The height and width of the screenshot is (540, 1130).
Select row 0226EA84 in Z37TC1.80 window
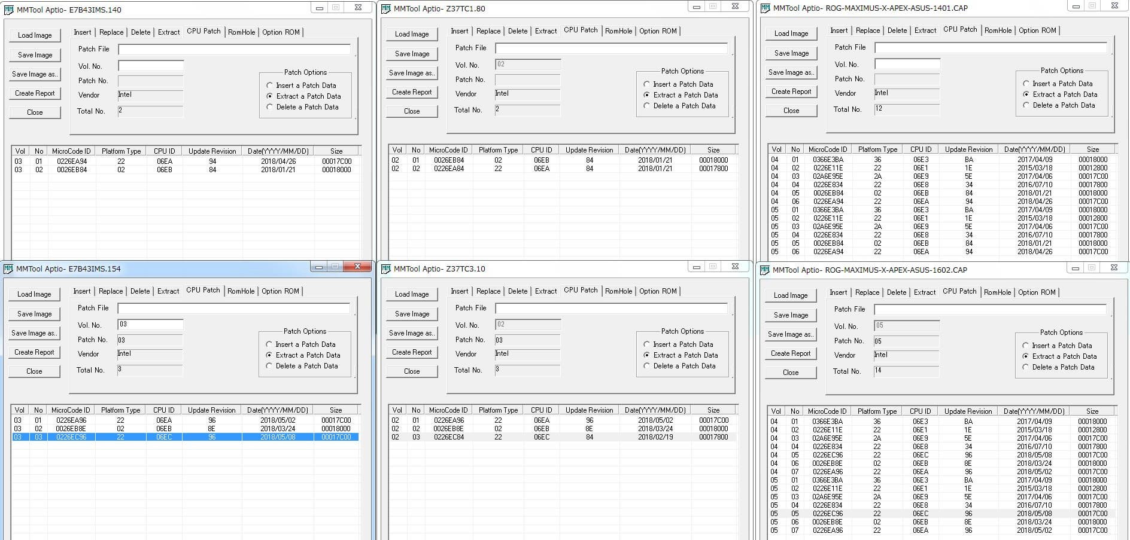563,169
